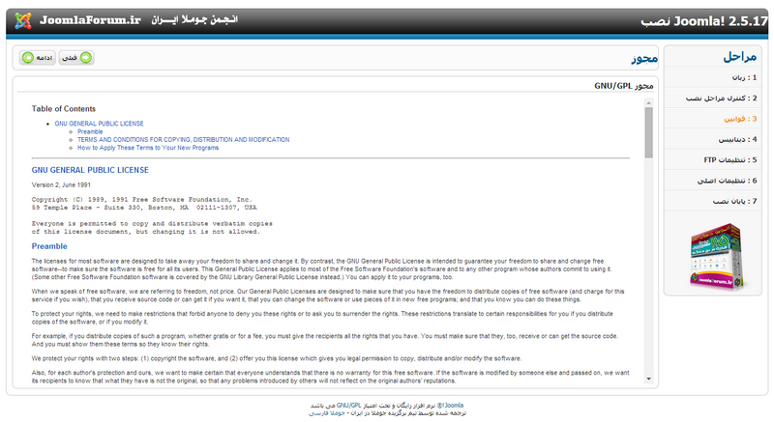Click the JoomlaForum.ir header title
The image size is (774, 422).
coord(90,20)
